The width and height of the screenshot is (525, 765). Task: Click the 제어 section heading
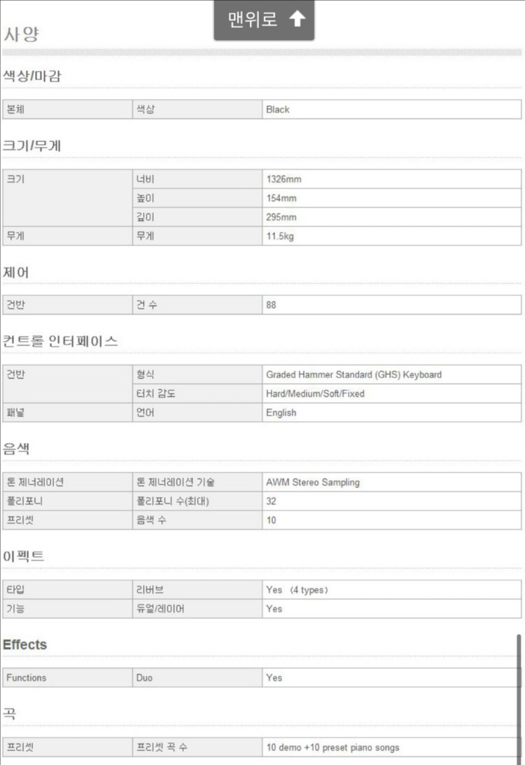point(16,272)
